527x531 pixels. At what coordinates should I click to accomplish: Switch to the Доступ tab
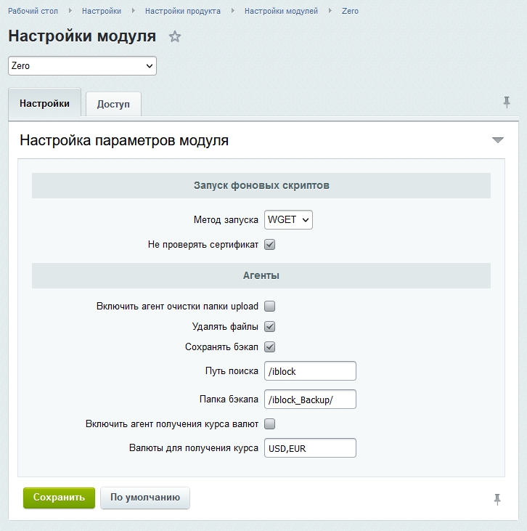[x=113, y=104]
